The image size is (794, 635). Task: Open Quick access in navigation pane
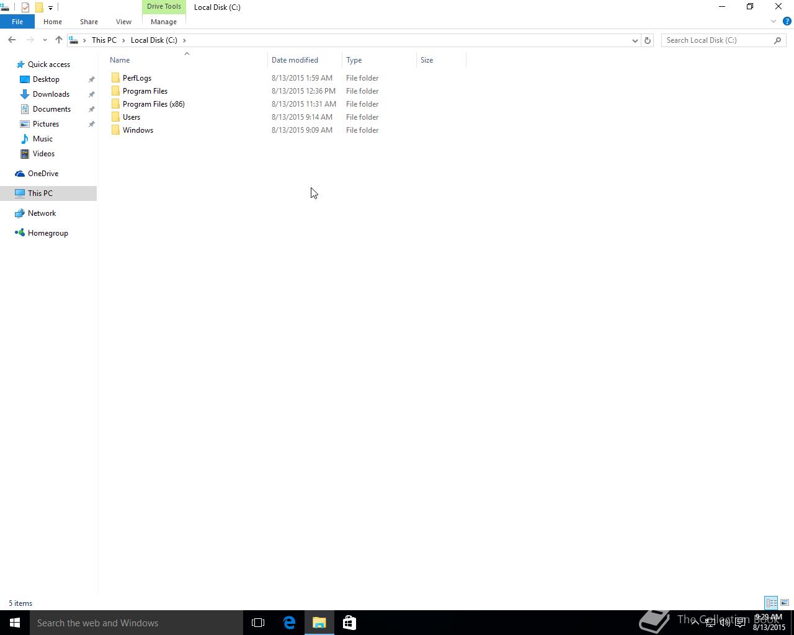(49, 64)
